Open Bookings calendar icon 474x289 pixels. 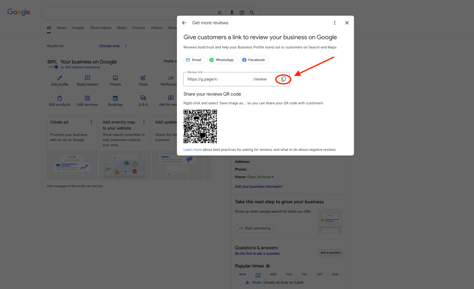(115, 98)
